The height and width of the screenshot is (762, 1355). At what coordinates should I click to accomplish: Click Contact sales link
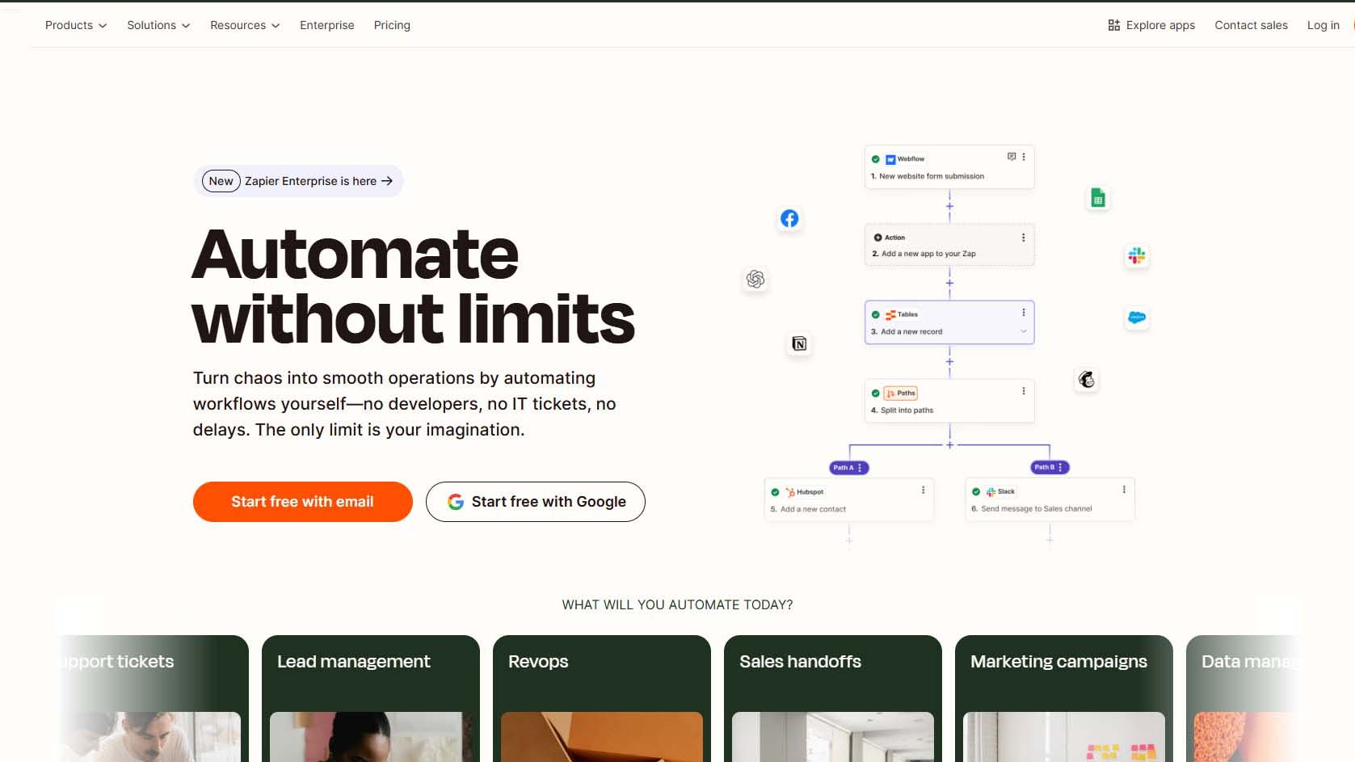[x=1251, y=25]
